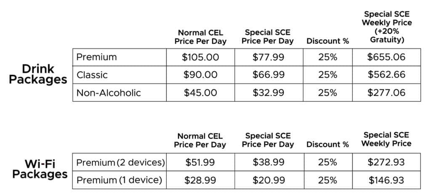Select the $66.99 price cell
431x194 pixels.
[x=269, y=75]
